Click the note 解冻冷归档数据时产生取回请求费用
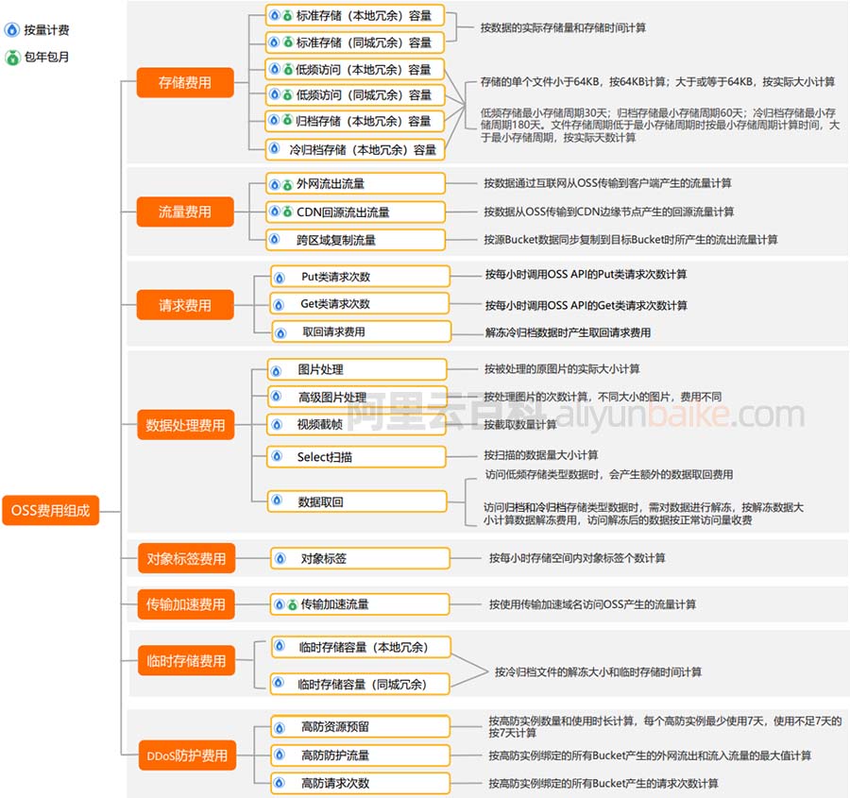The image size is (850, 798). [569, 332]
